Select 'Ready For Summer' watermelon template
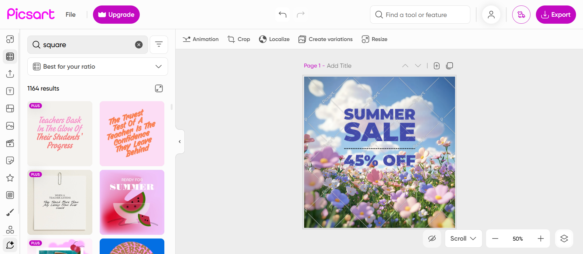 pyautogui.click(x=132, y=202)
